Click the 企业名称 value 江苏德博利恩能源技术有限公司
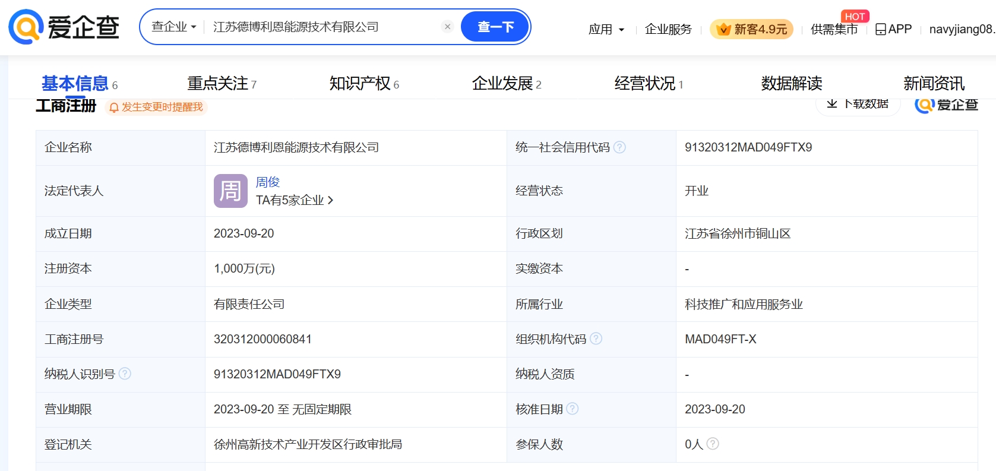This screenshot has width=996, height=471. pos(296,147)
